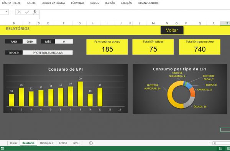Open the ANO year selector showing 2019

[x=30, y=42]
